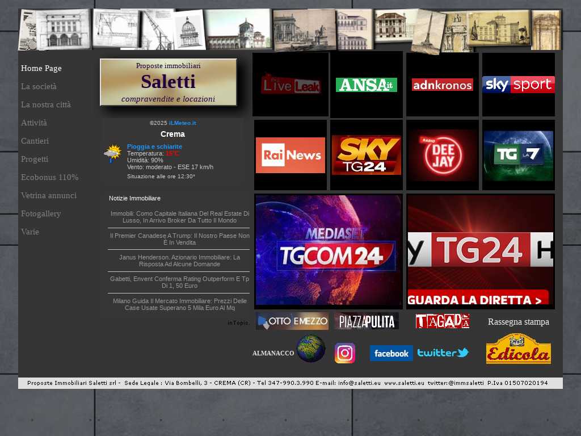Click the rain and sun weather icon
581x436 pixels.
pos(113,153)
